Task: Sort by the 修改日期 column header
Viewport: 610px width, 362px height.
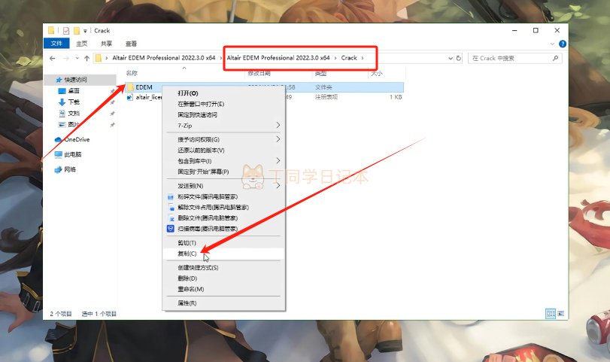Action: pyautogui.click(x=259, y=73)
